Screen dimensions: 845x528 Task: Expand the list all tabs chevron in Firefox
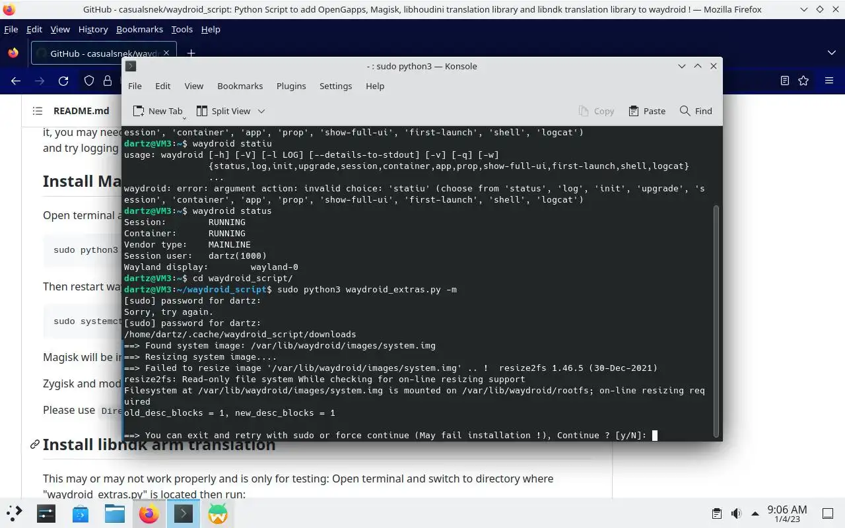[831, 53]
